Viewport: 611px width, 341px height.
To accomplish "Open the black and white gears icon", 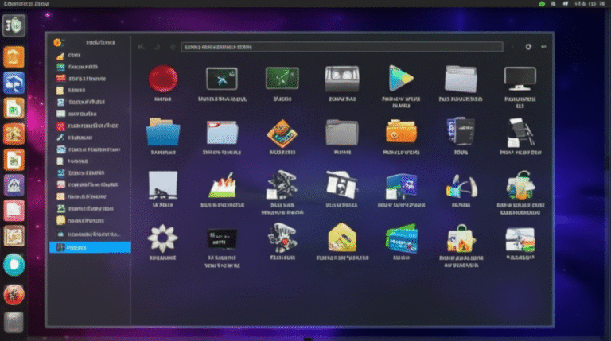I will tap(282, 185).
